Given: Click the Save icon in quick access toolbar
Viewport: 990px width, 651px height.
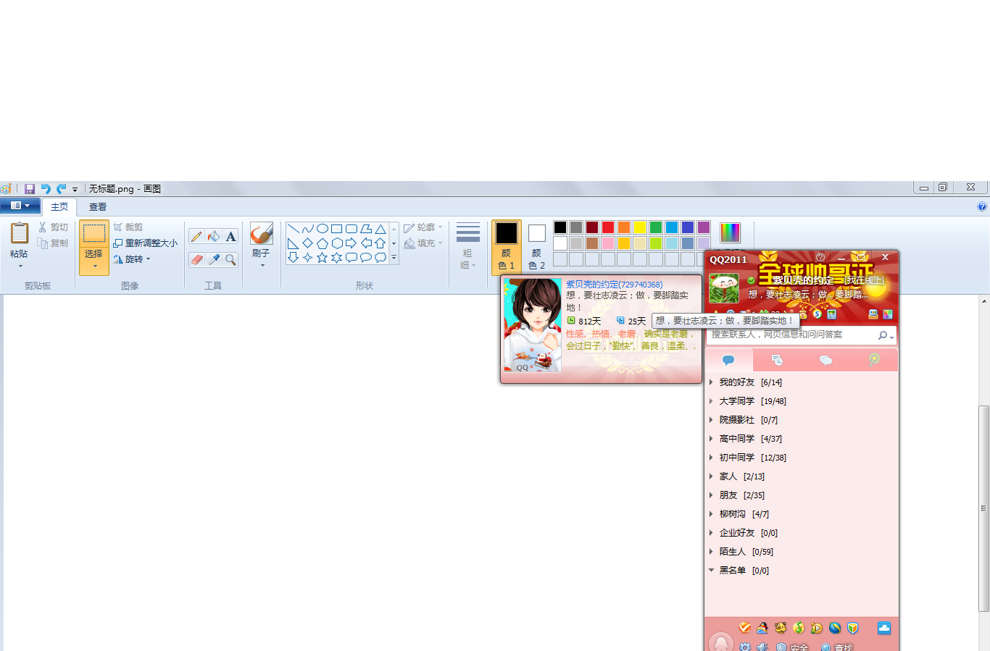Looking at the screenshot, I should pyautogui.click(x=30, y=188).
